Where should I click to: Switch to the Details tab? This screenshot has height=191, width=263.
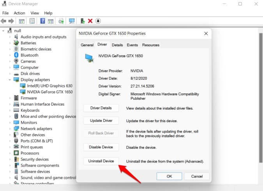point(117,45)
